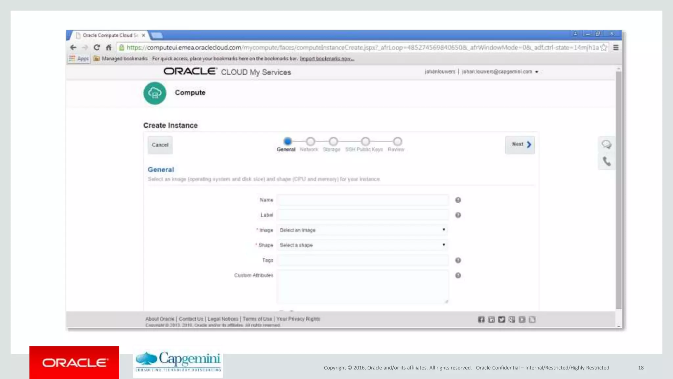Open the Terms of Use footer link
The width and height of the screenshot is (673, 379).
click(x=257, y=319)
